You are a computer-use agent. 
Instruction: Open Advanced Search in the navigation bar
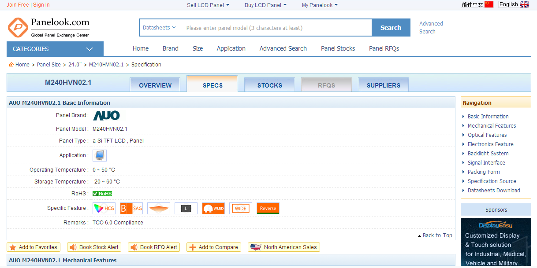coord(283,49)
